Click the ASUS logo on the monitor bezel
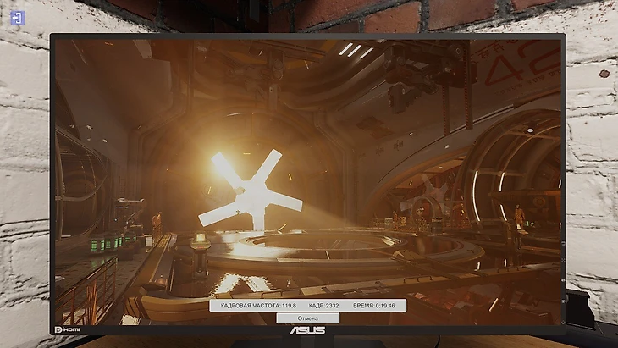The height and width of the screenshot is (348, 618). pos(308,329)
